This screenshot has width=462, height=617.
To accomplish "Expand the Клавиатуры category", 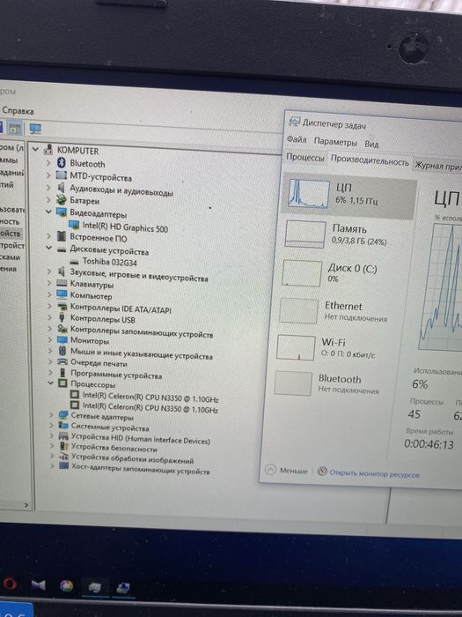I will [x=49, y=283].
